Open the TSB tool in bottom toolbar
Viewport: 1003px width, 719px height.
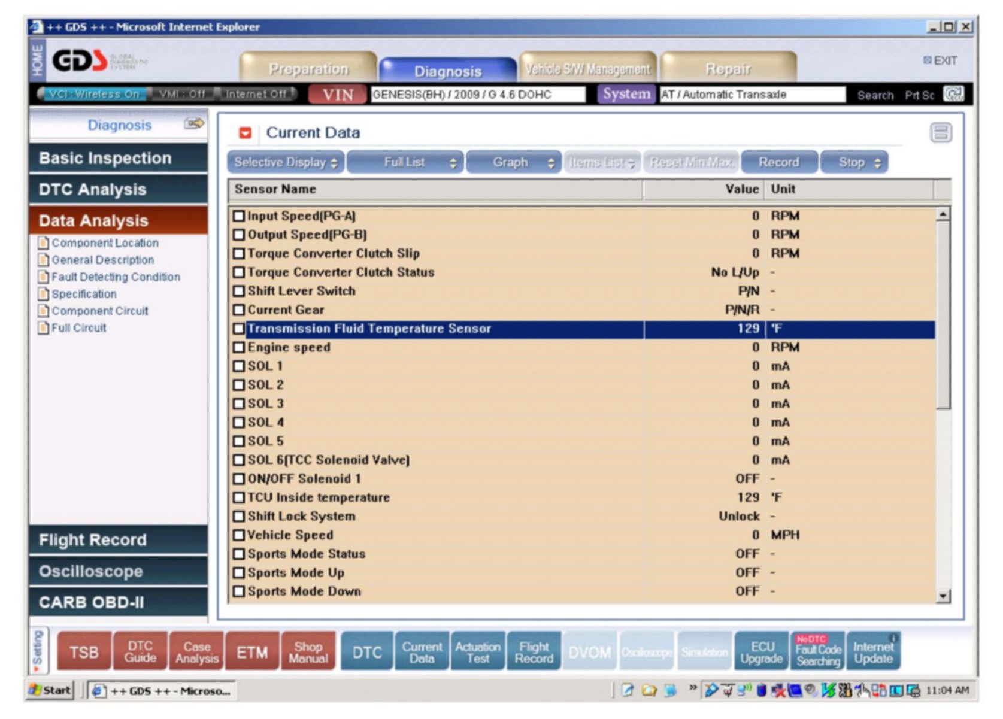coord(84,652)
